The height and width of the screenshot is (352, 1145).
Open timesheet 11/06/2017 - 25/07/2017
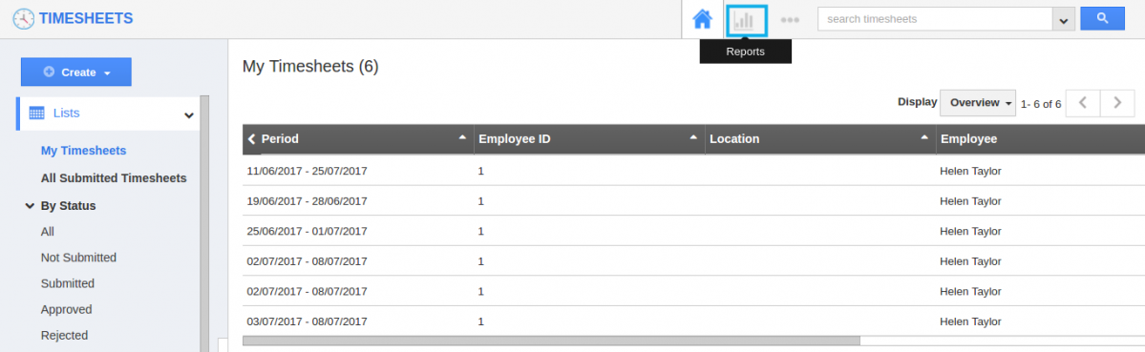[307, 172]
